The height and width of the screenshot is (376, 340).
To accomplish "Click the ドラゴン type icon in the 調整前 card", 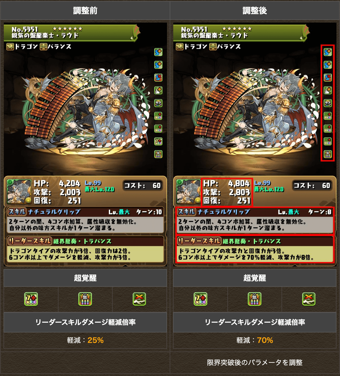I will (10, 47).
